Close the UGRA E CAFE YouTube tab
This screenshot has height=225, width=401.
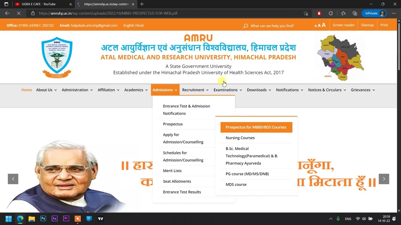[x=70, y=4]
